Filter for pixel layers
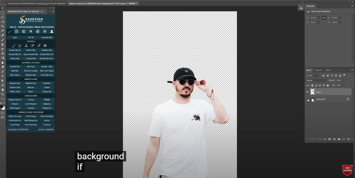The width and height of the screenshot is (355, 178). (323, 76)
